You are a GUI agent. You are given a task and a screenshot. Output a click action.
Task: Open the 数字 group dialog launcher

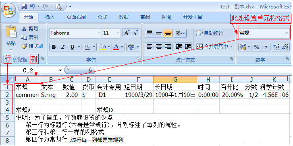pos(287,59)
